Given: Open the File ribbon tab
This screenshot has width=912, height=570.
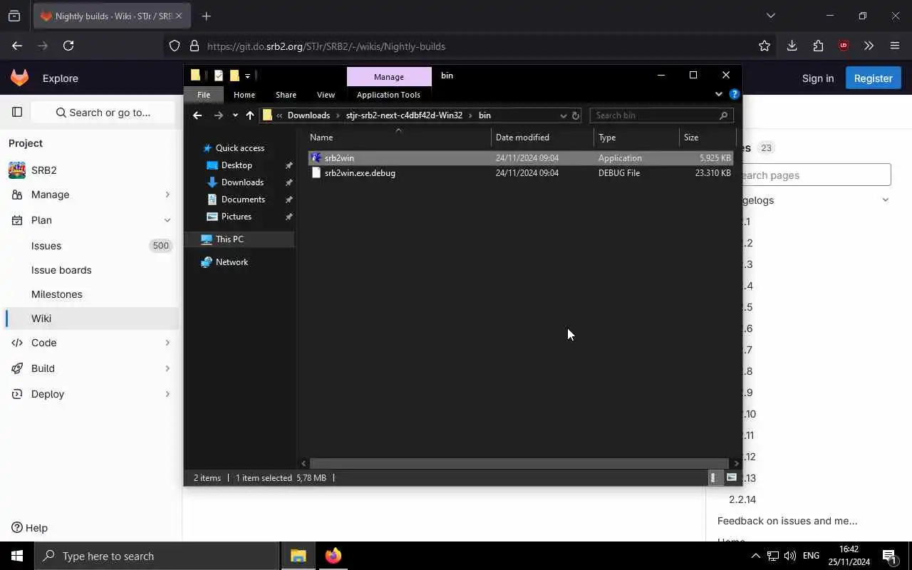Looking at the screenshot, I should click(x=204, y=95).
